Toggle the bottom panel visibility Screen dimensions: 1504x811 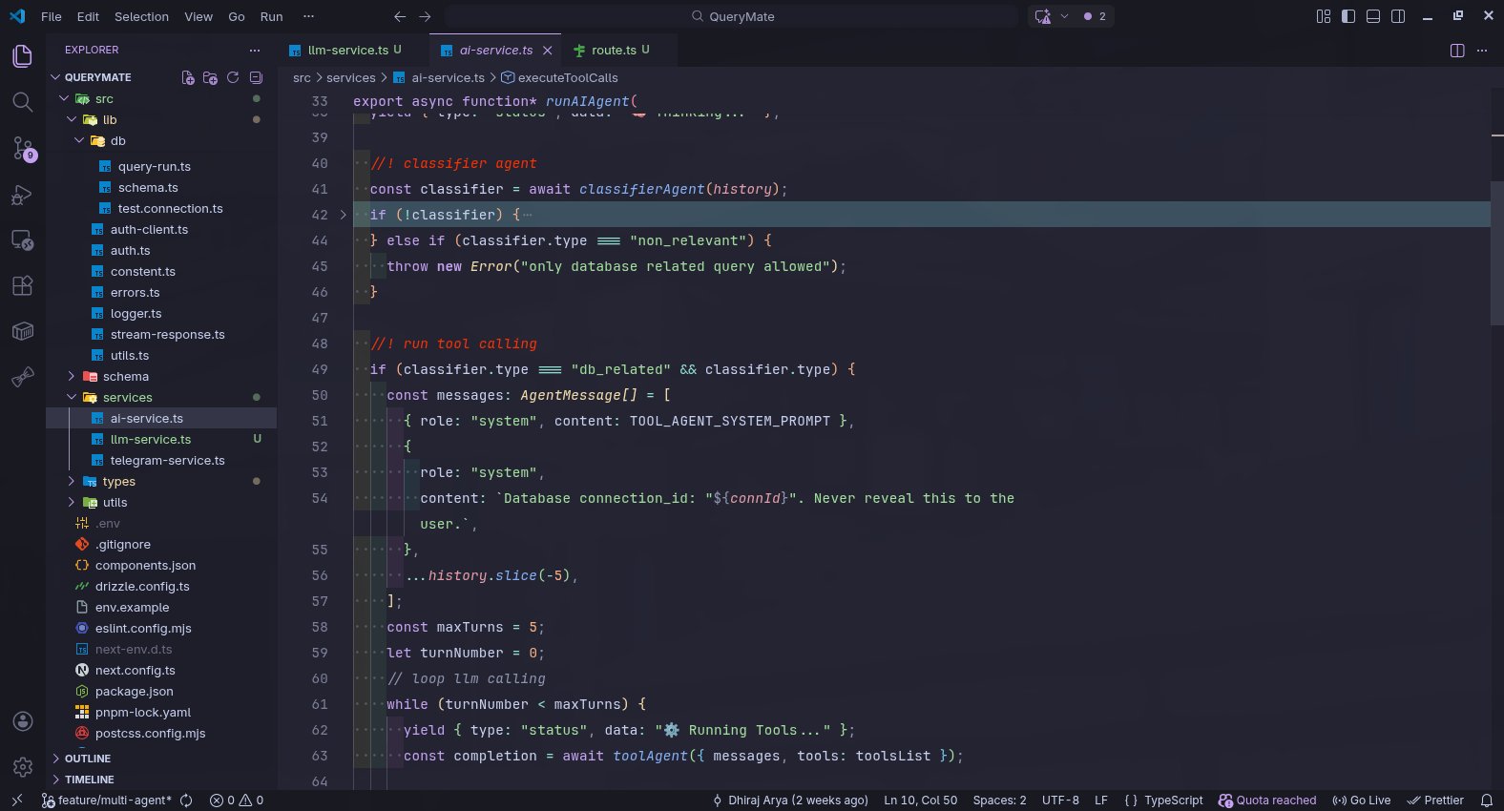pyautogui.click(x=1372, y=16)
